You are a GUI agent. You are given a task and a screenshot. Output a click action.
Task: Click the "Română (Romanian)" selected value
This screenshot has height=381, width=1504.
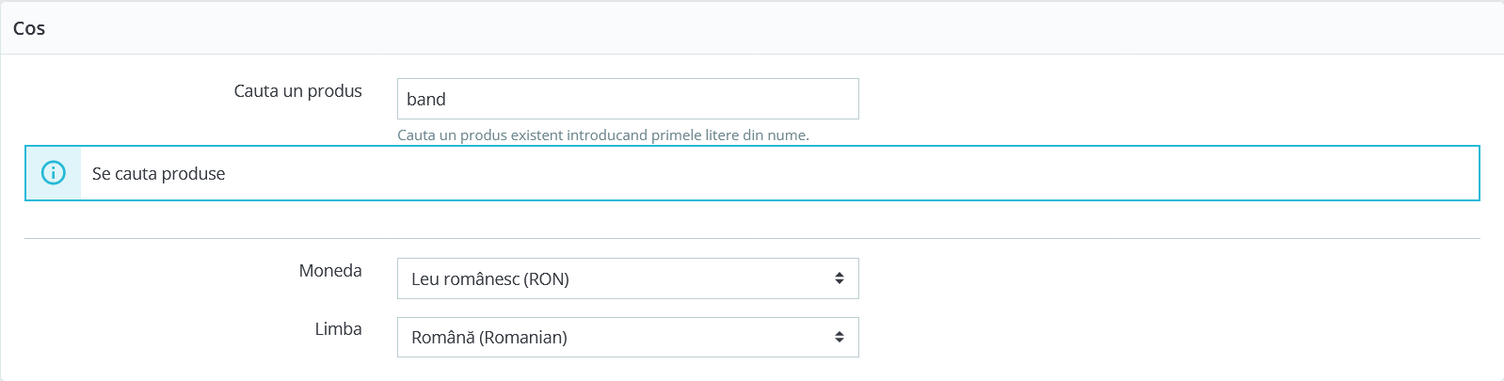[489, 338]
